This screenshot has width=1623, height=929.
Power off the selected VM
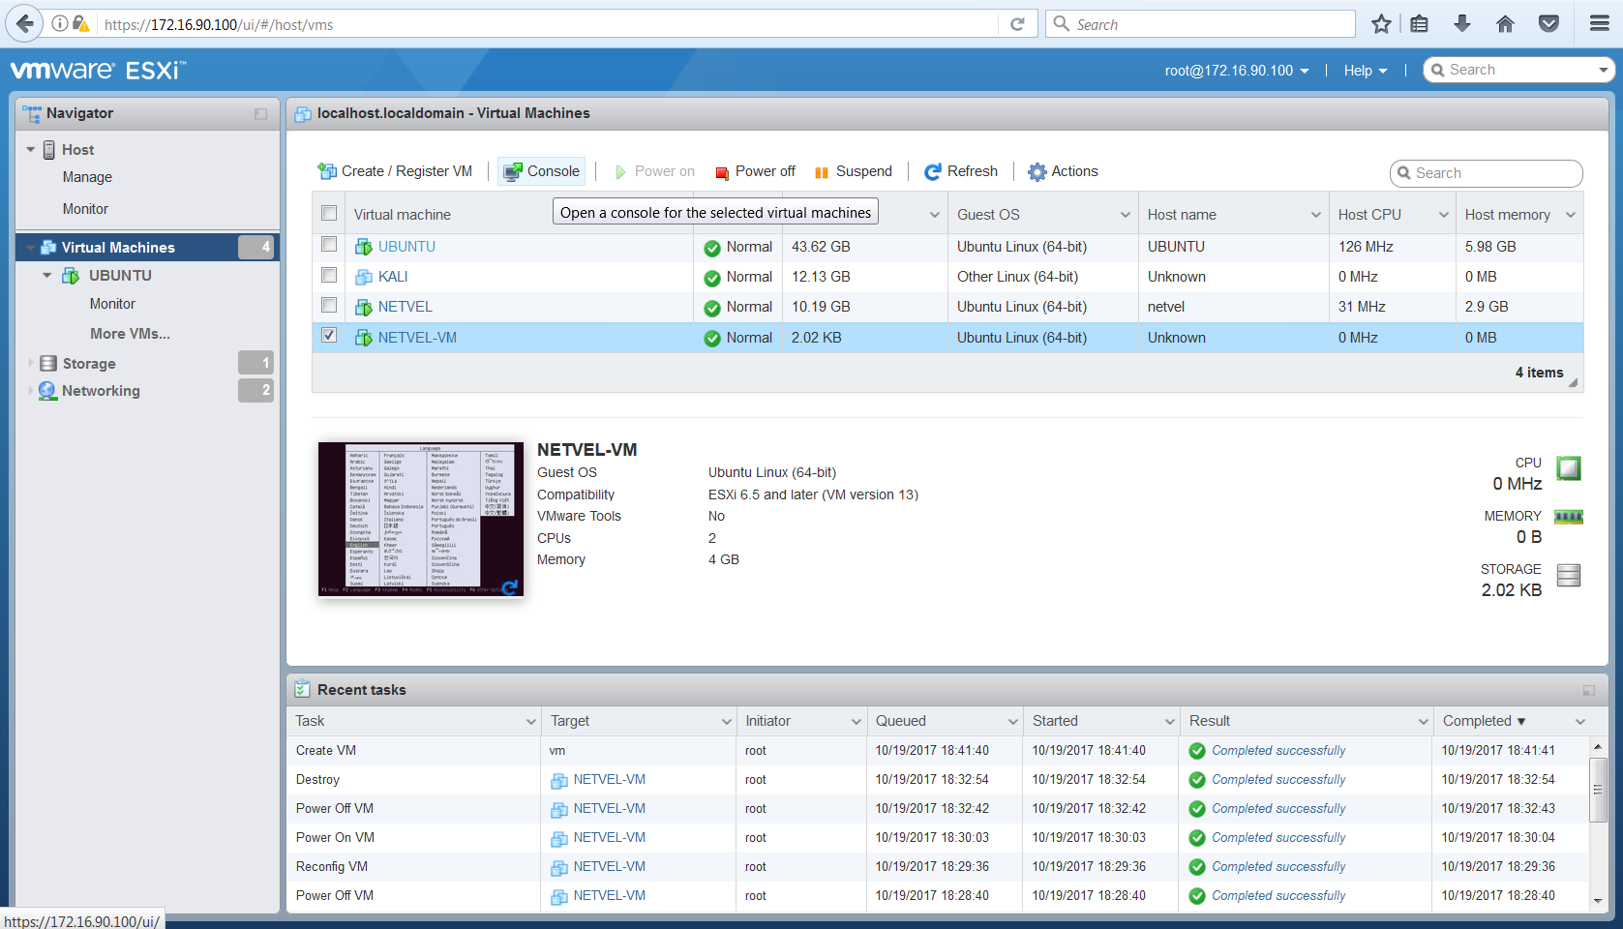[x=755, y=171]
